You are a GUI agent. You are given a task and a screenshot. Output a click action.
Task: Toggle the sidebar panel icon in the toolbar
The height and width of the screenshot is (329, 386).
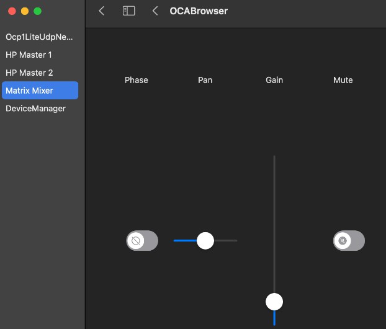tap(128, 11)
